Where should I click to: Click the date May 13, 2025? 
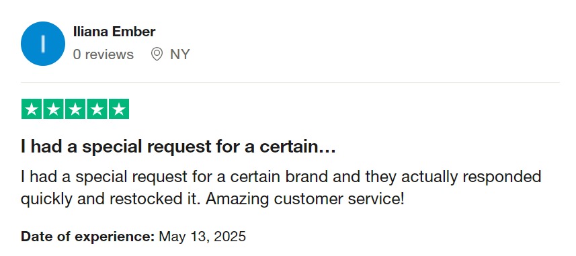click(x=202, y=237)
